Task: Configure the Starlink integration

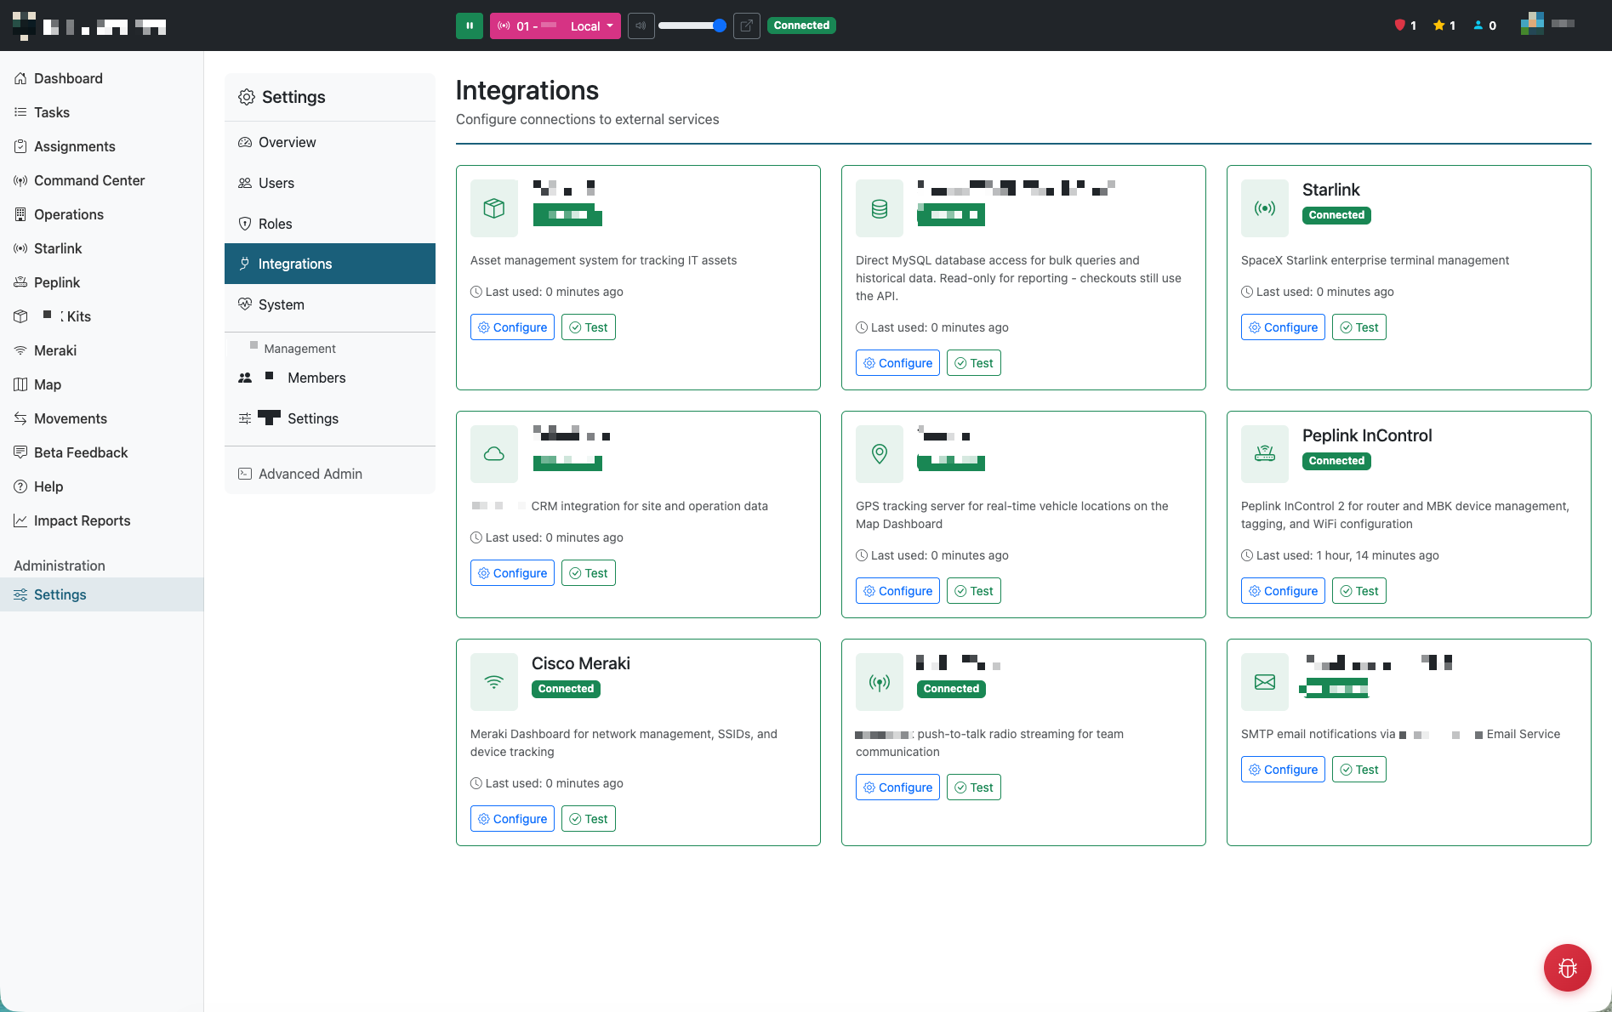Action: click(1283, 327)
